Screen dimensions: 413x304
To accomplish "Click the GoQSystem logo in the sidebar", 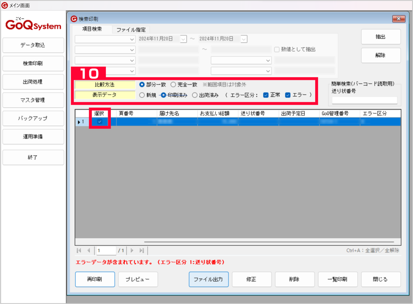I will click(33, 24).
